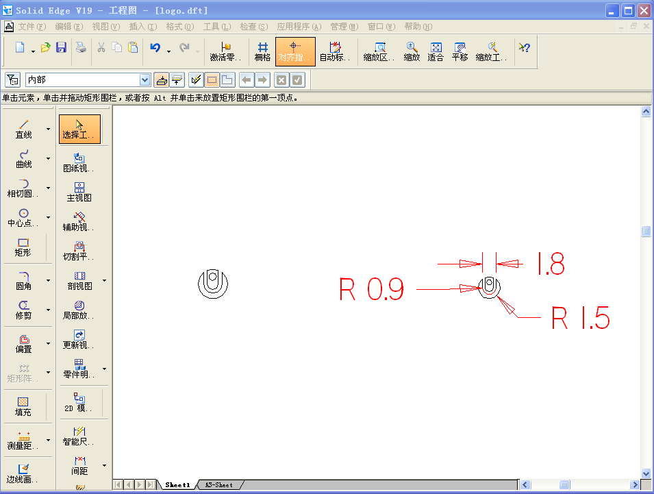Open the 工具(L) menu
This screenshot has height=494, width=654.
point(217,27)
